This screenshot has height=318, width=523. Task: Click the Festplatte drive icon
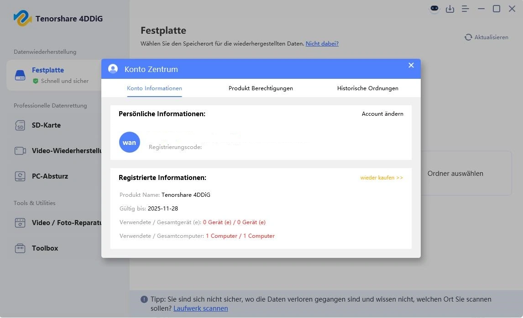pos(20,75)
